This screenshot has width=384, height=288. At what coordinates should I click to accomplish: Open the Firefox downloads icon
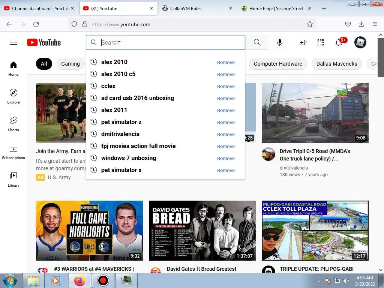point(361,24)
